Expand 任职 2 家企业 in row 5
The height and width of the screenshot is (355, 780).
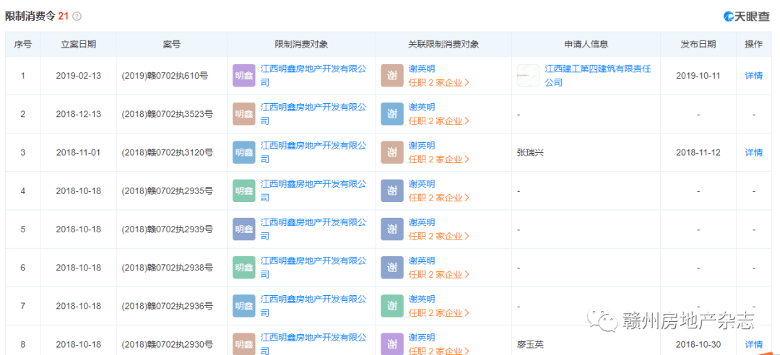(439, 236)
